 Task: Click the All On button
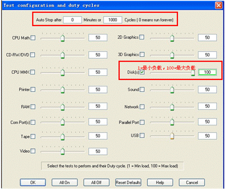64,182
